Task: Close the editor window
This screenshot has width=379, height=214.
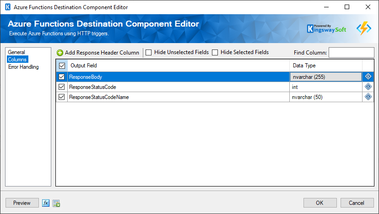Action: pyautogui.click(x=368, y=7)
